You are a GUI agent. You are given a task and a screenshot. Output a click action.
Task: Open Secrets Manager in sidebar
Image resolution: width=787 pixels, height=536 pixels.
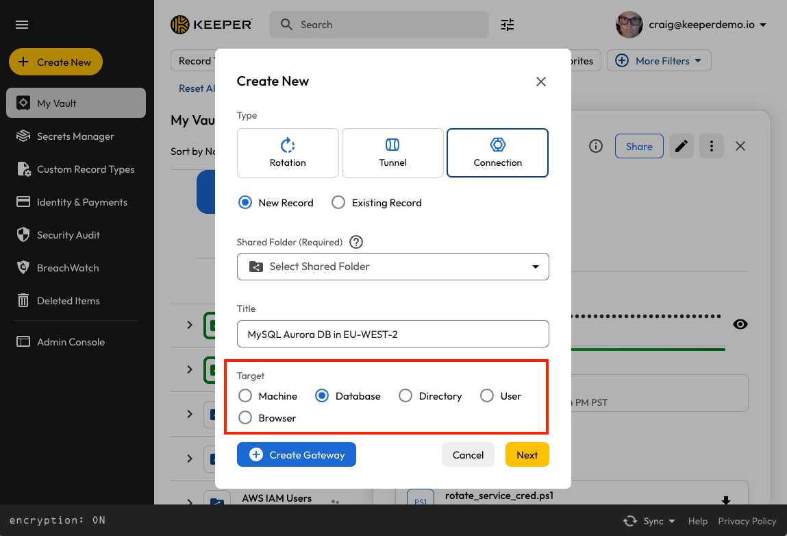coord(75,136)
